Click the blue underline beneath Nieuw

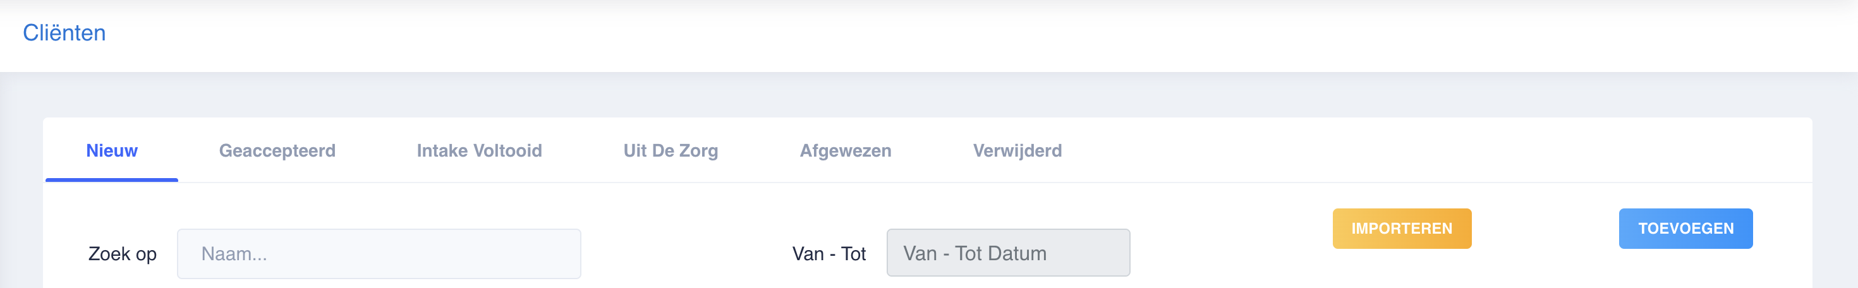pyautogui.click(x=112, y=179)
